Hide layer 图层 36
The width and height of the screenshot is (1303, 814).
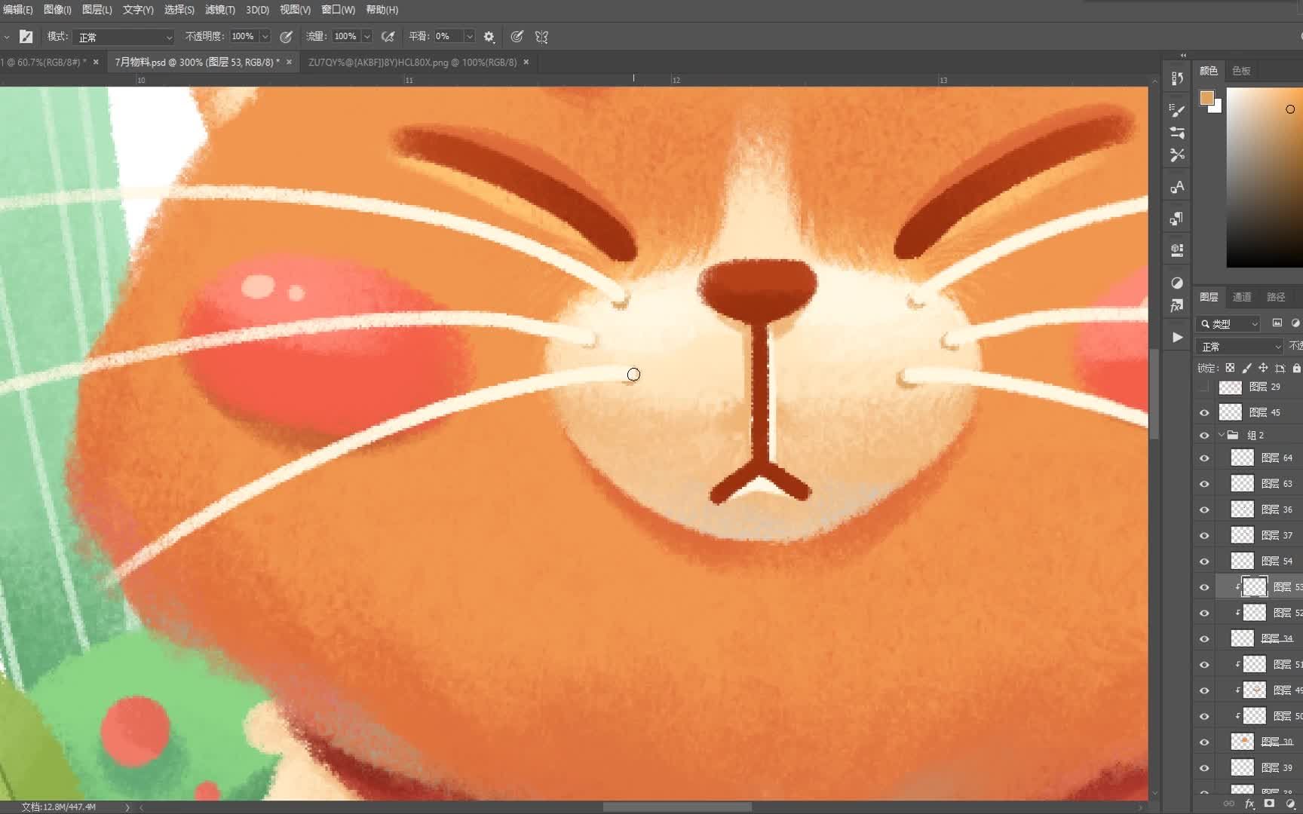click(x=1204, y=510)
